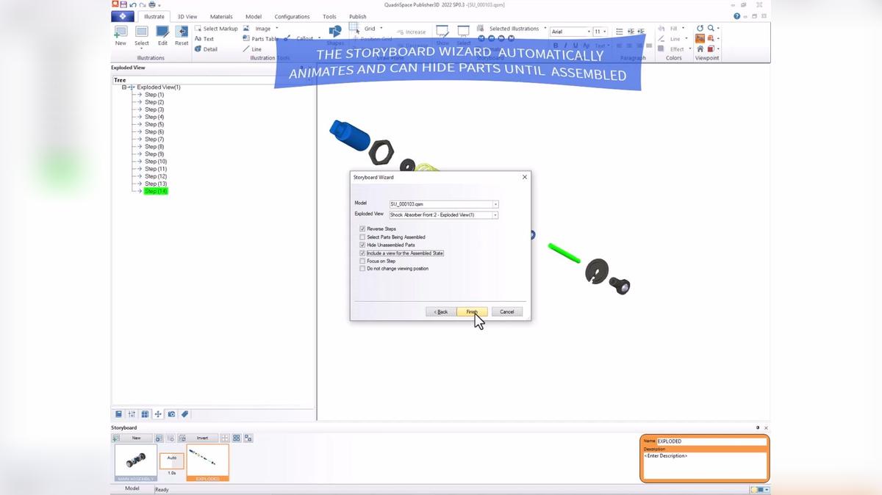Viewport: 882px width, 495px height.
Task: Insert a Parts Table
Action: click(260, 39)
